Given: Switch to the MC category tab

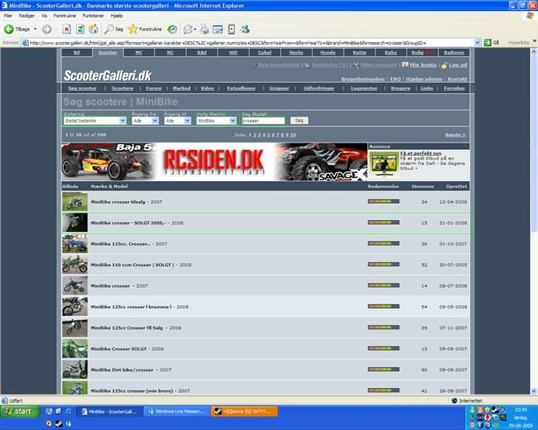Looking at the screenshot, I should click(139, 52).
